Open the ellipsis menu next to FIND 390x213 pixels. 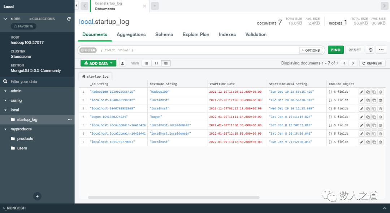(x=382, y=50)
